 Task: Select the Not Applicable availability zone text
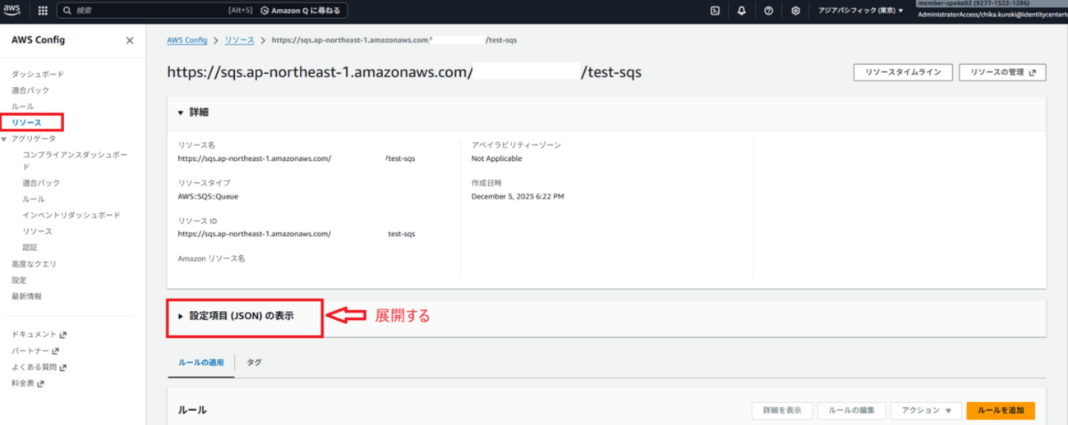click(x=496, y=158)
